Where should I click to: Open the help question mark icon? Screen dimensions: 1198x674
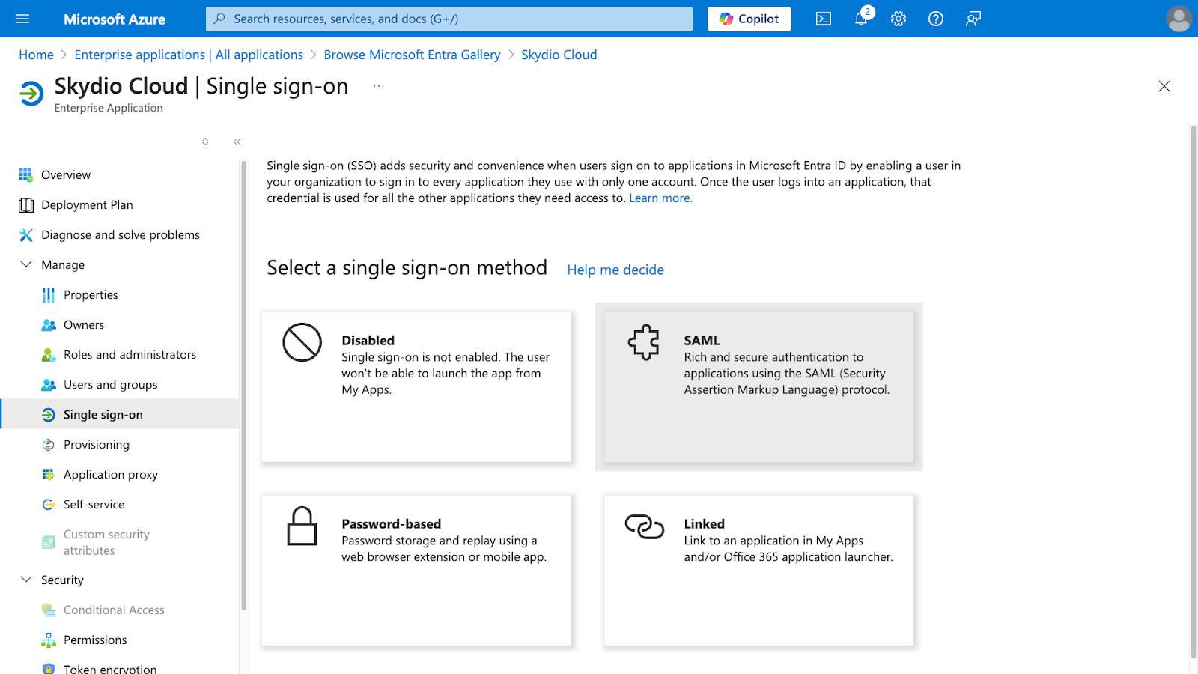936,19
